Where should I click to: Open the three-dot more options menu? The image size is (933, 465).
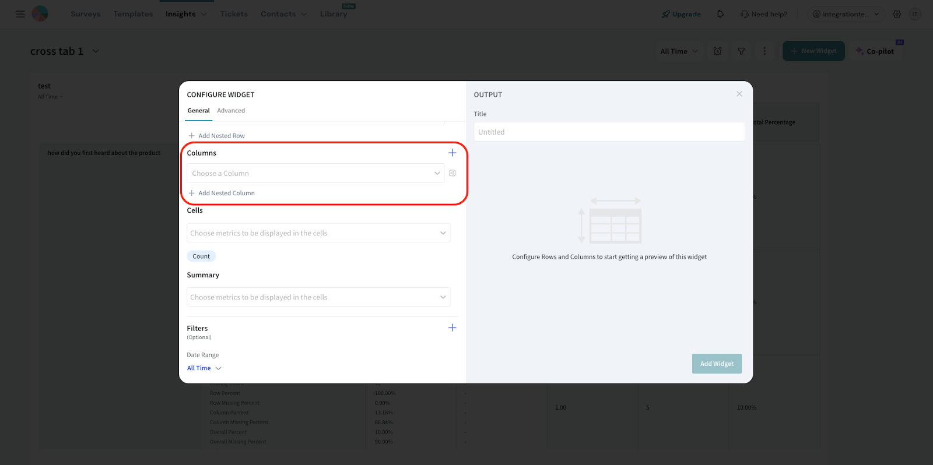click(x=764, y=51)
